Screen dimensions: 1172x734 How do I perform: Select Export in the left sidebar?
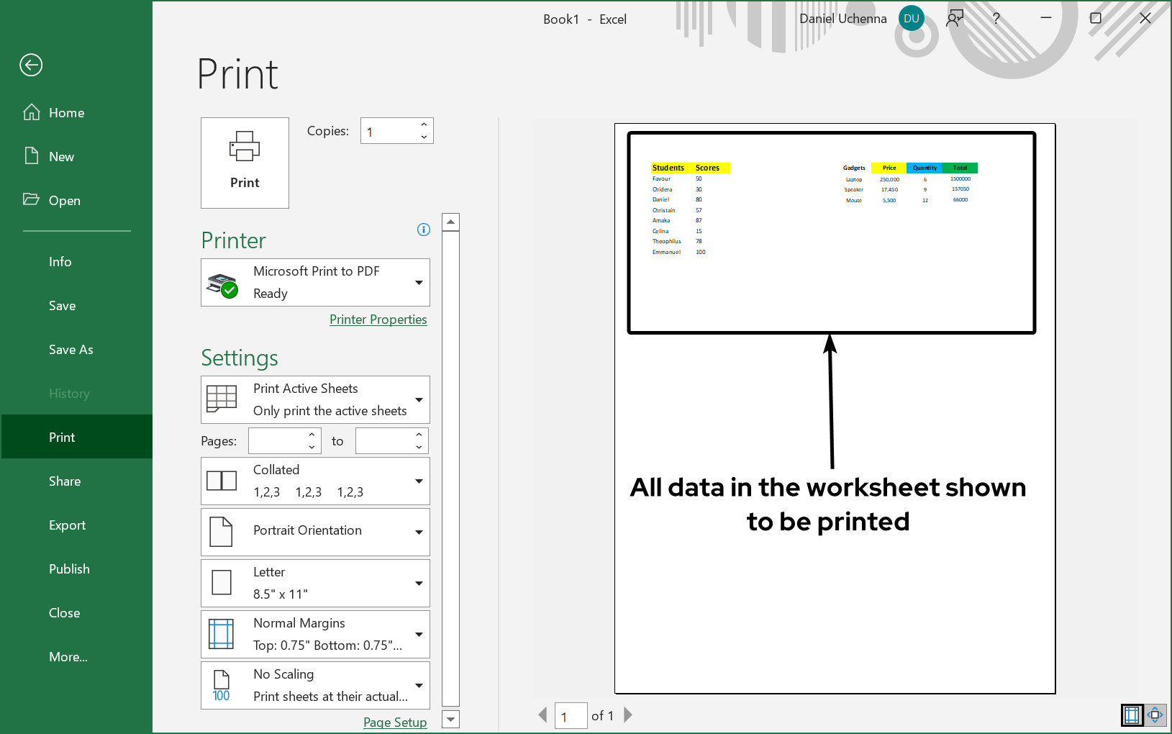point(67,525)
